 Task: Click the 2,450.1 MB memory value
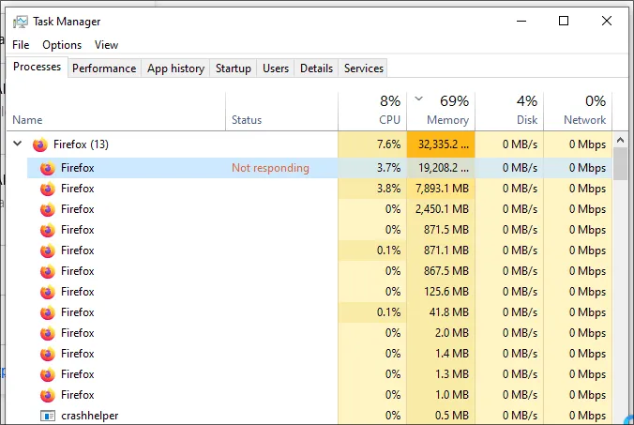(x=443, y=209)
